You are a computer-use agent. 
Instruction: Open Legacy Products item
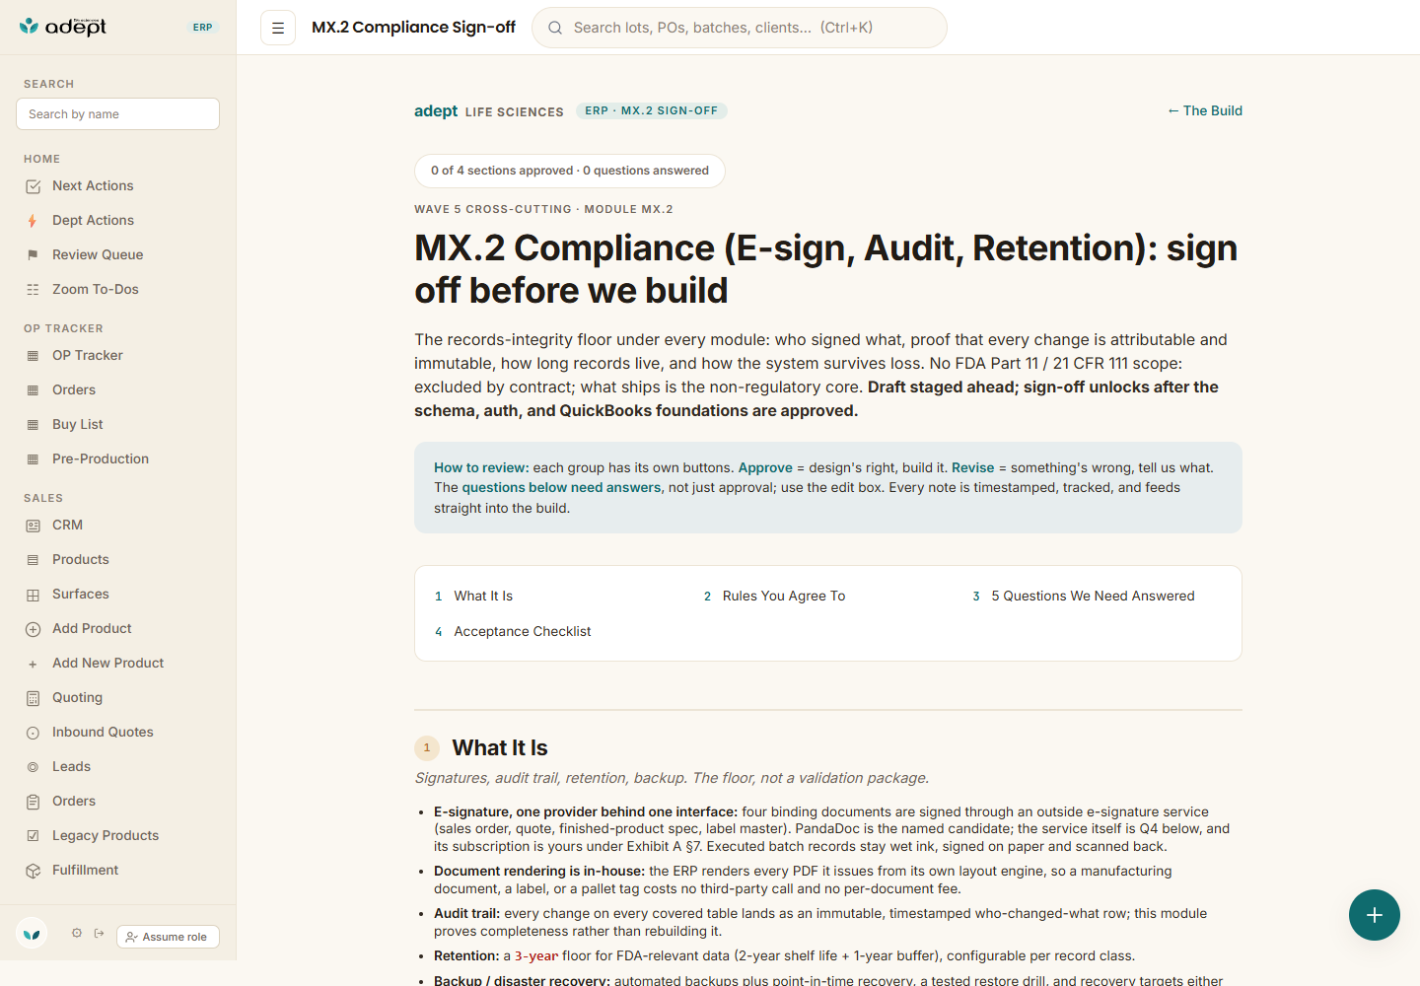pos(118,835)
